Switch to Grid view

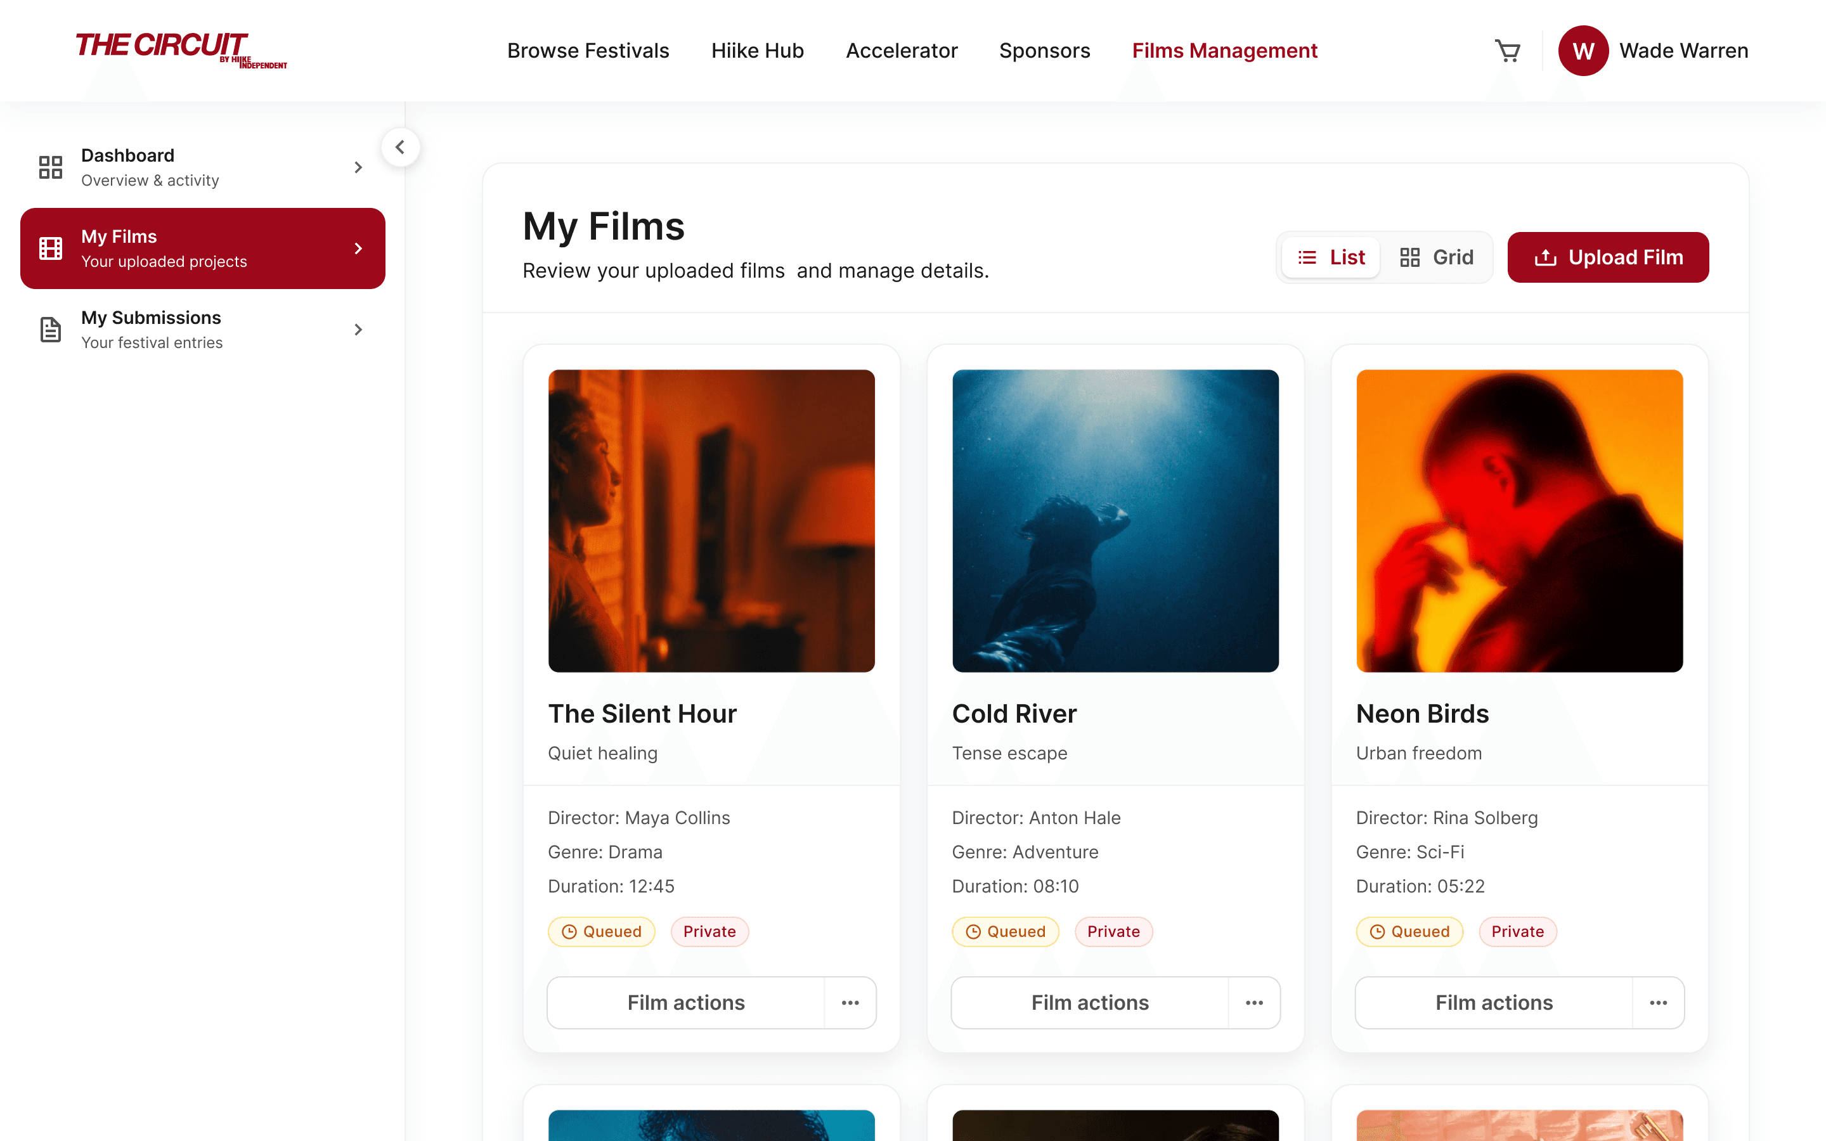coord(1436,257)
